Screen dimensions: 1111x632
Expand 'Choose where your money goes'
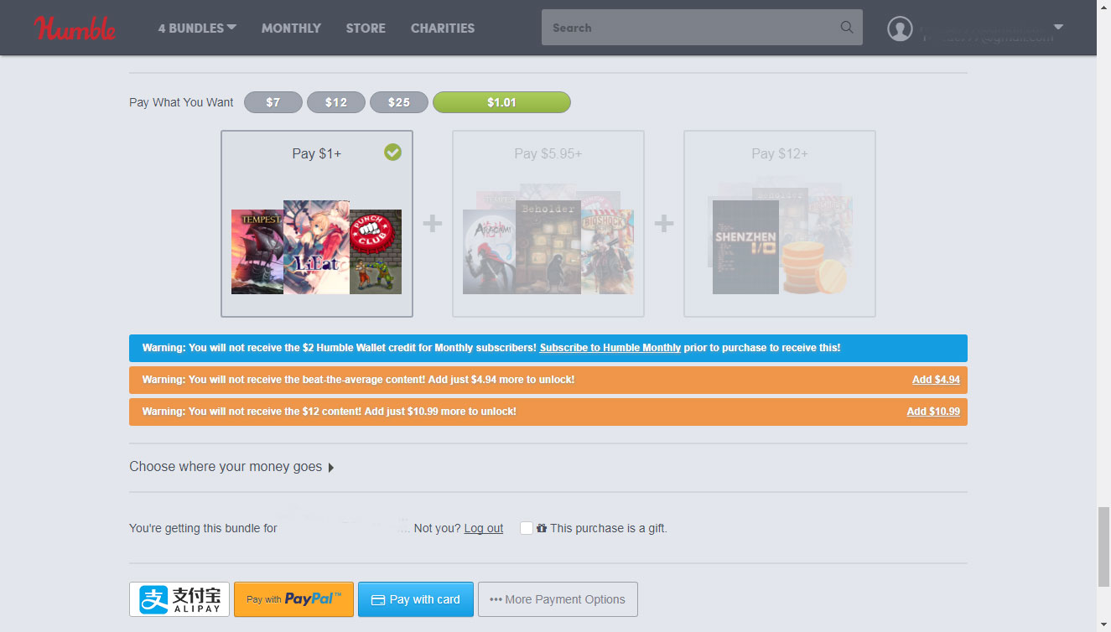click(x=231, y=467)
